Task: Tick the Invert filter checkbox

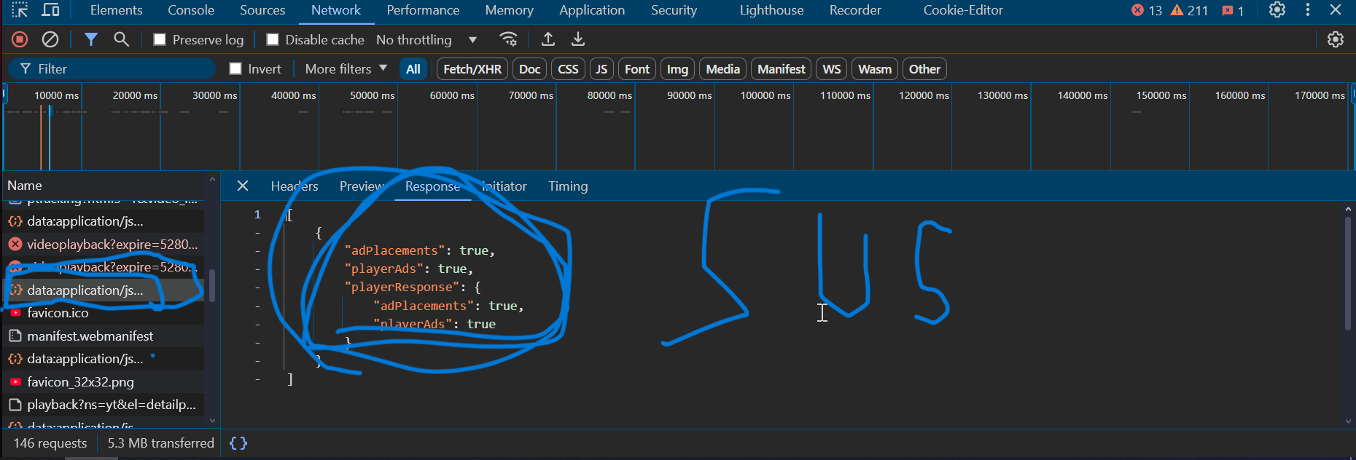Action: (235, 68)
